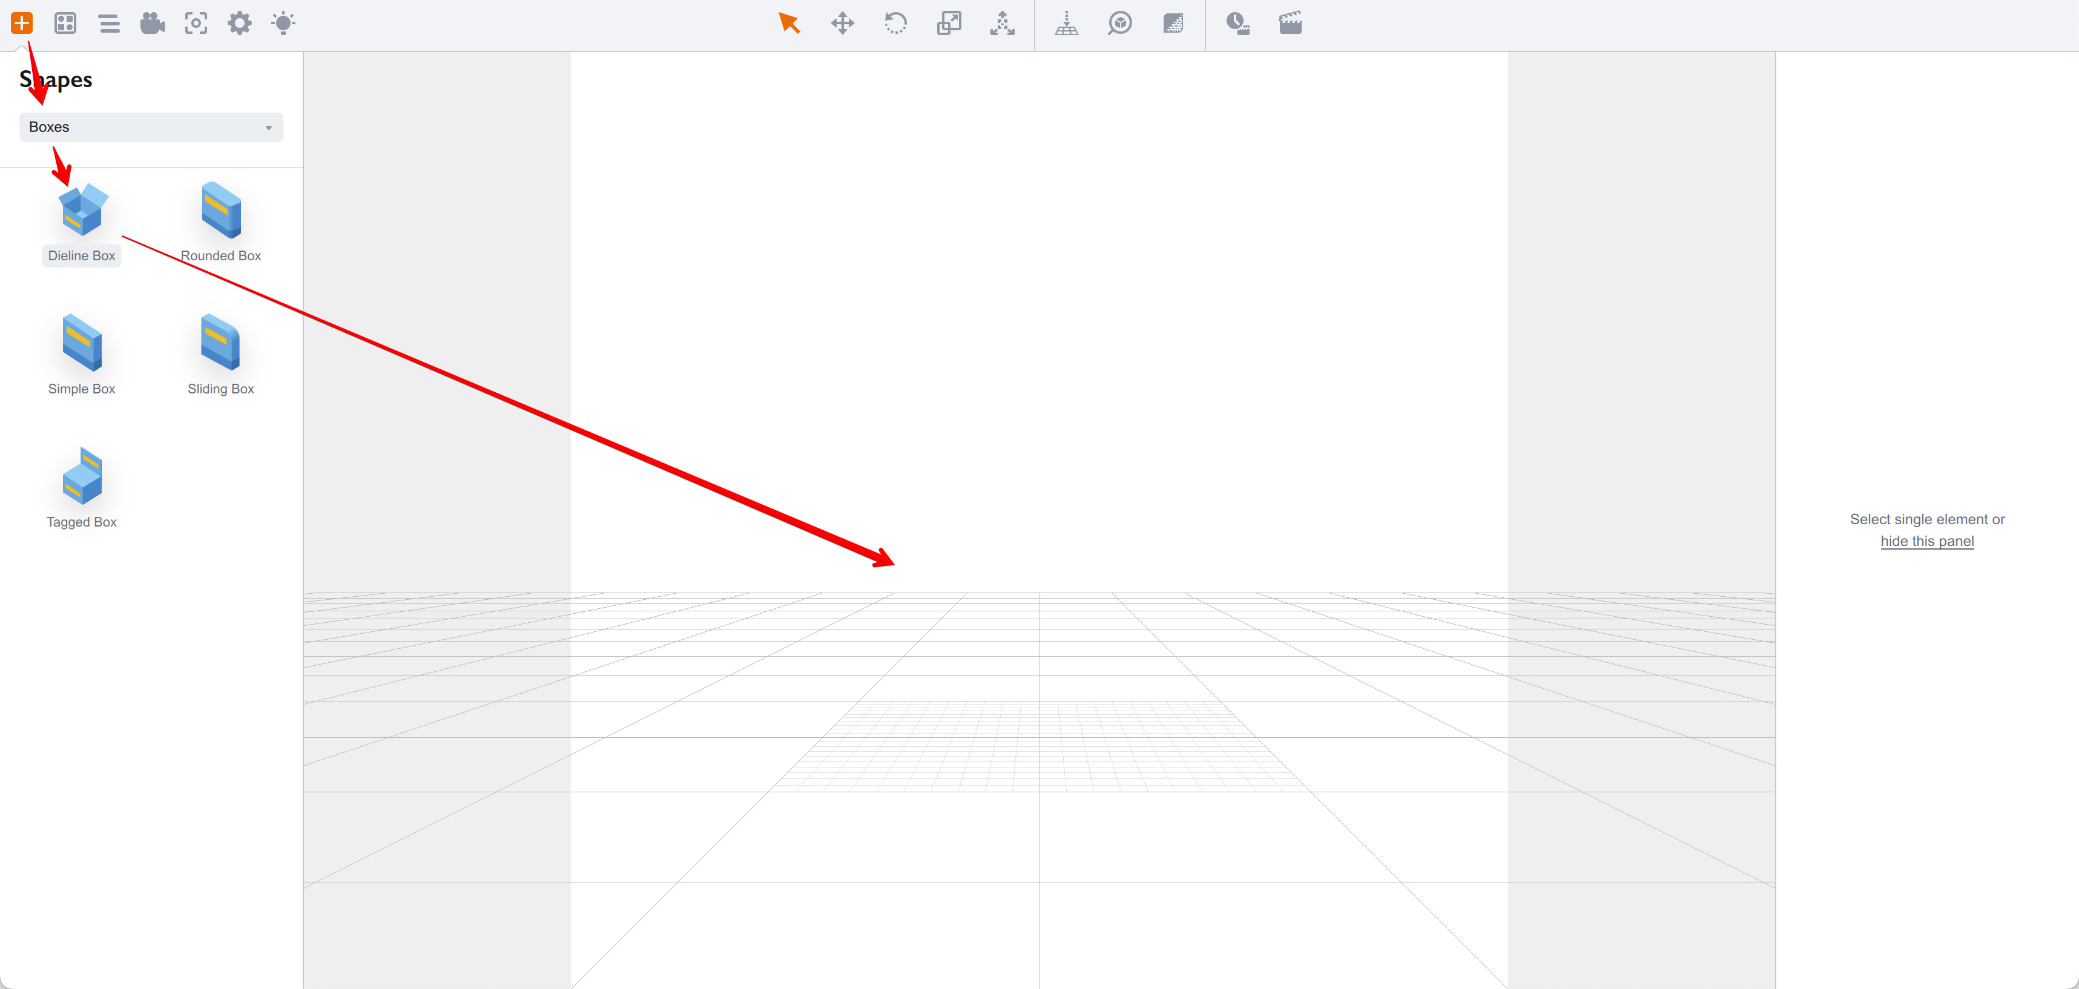The width and height of the screenshot is (2079, 989).
Task: Toggle the textured preview shading icon
Action: [x=1173, y=22]
